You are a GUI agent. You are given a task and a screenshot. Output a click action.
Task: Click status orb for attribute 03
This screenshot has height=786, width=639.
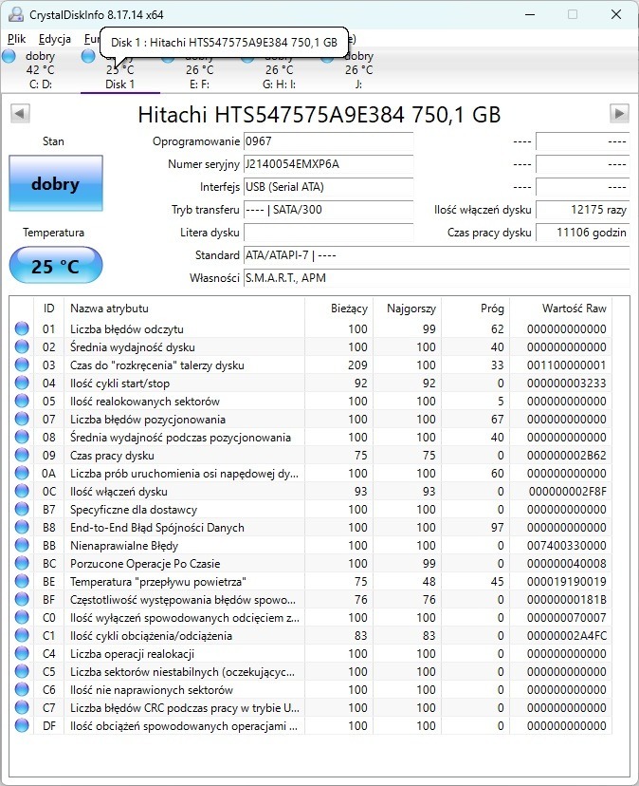click(x=22, y=365)
